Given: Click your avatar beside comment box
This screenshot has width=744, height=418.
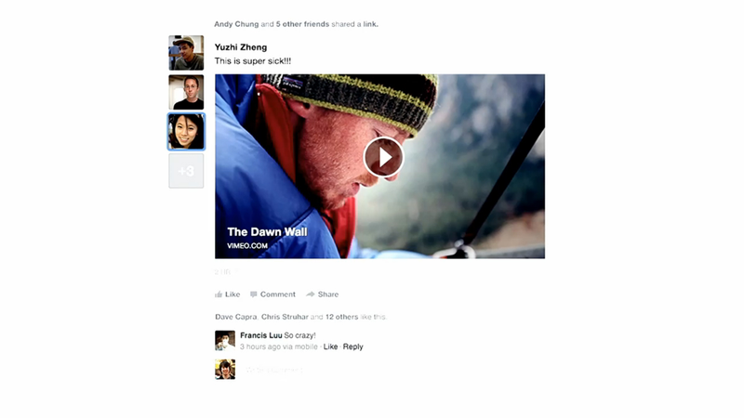Looking at the screenshot, I should [225, 369].
